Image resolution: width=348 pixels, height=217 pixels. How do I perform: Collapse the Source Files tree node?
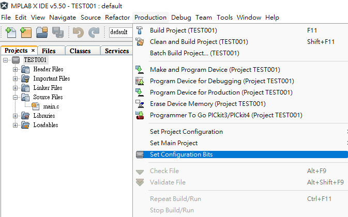click(15, 97)
